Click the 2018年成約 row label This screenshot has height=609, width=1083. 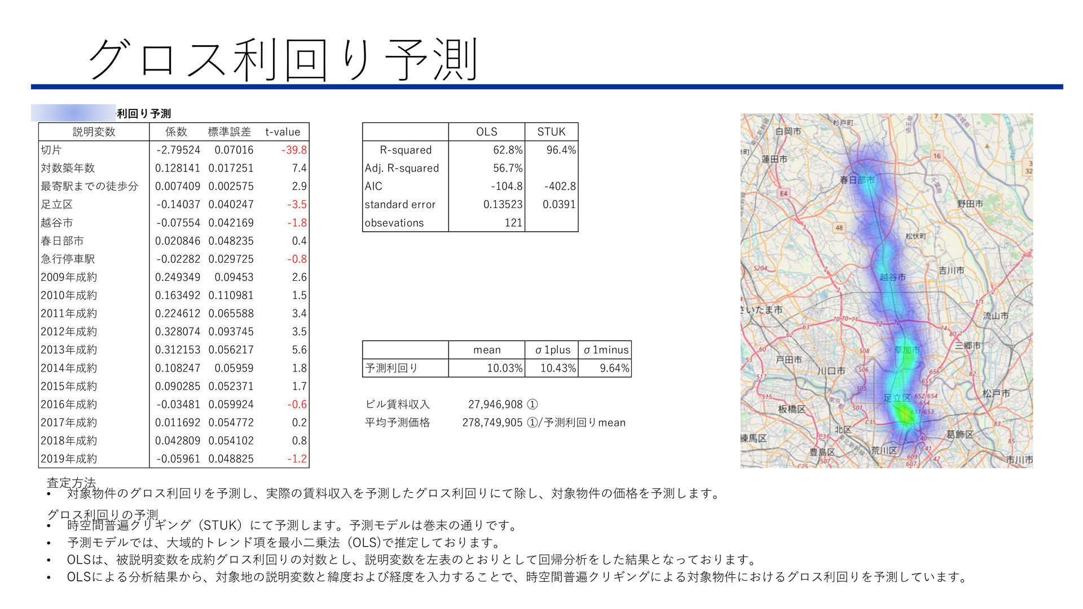(x=69, y=440)
